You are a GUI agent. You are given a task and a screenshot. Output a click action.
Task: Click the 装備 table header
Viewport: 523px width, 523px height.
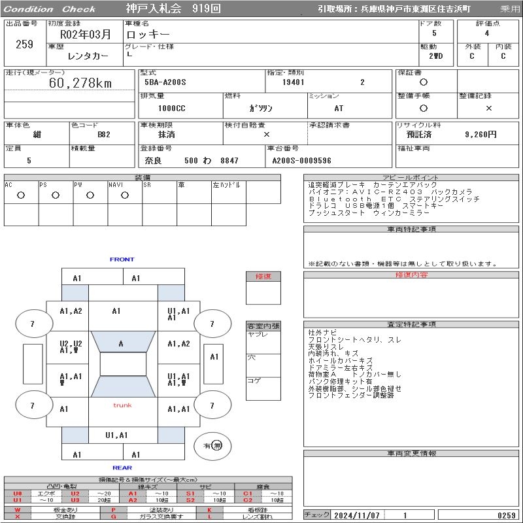143,177
